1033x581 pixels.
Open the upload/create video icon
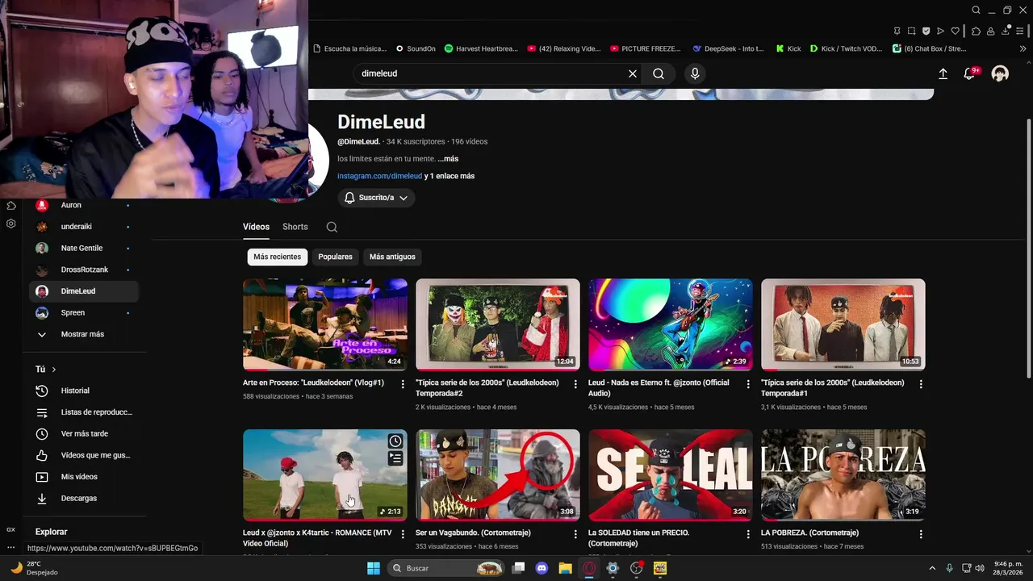pos(943,73)
